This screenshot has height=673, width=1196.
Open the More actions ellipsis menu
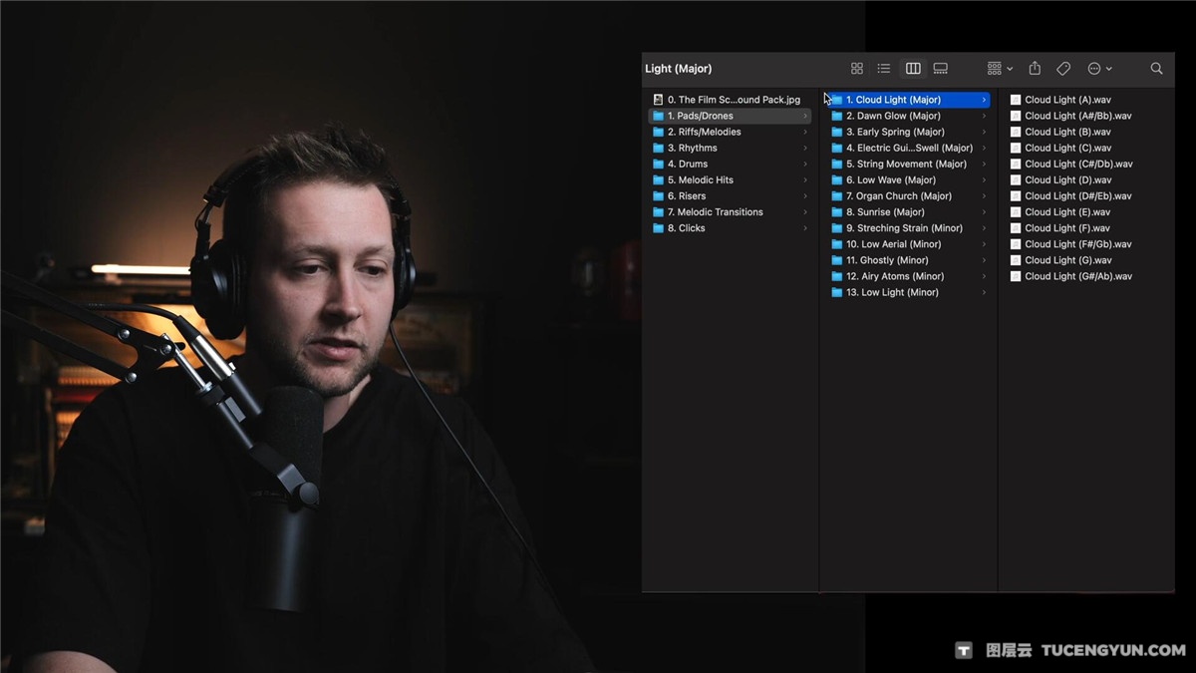(x=1099, y=69)
